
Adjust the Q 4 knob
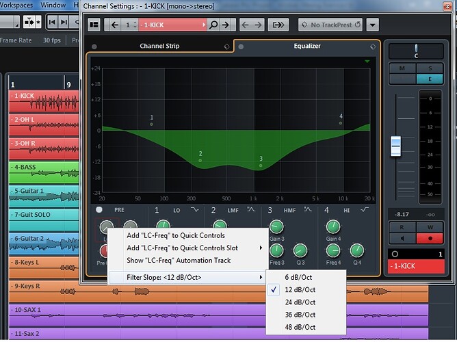click(x=356, y=250)
